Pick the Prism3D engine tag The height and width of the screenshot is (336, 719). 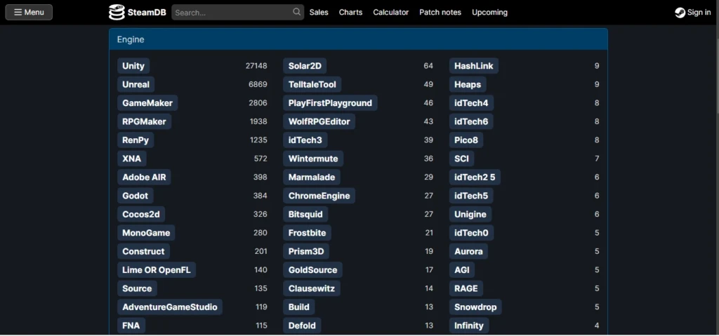point(306,251)
